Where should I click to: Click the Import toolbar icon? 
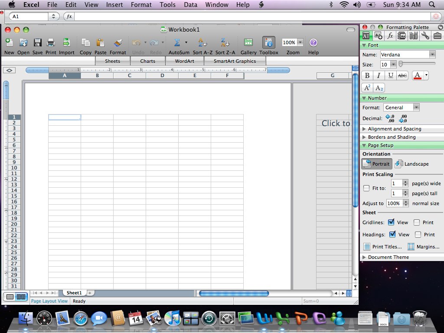(x=66, y=43)
